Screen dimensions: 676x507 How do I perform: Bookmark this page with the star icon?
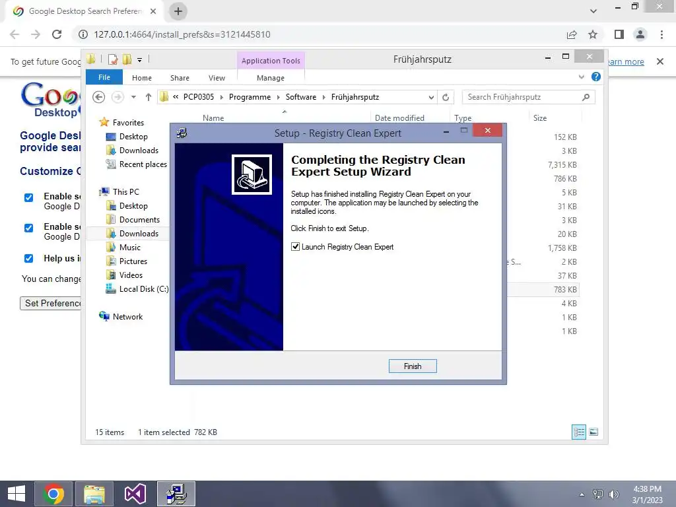pos(593,34)
